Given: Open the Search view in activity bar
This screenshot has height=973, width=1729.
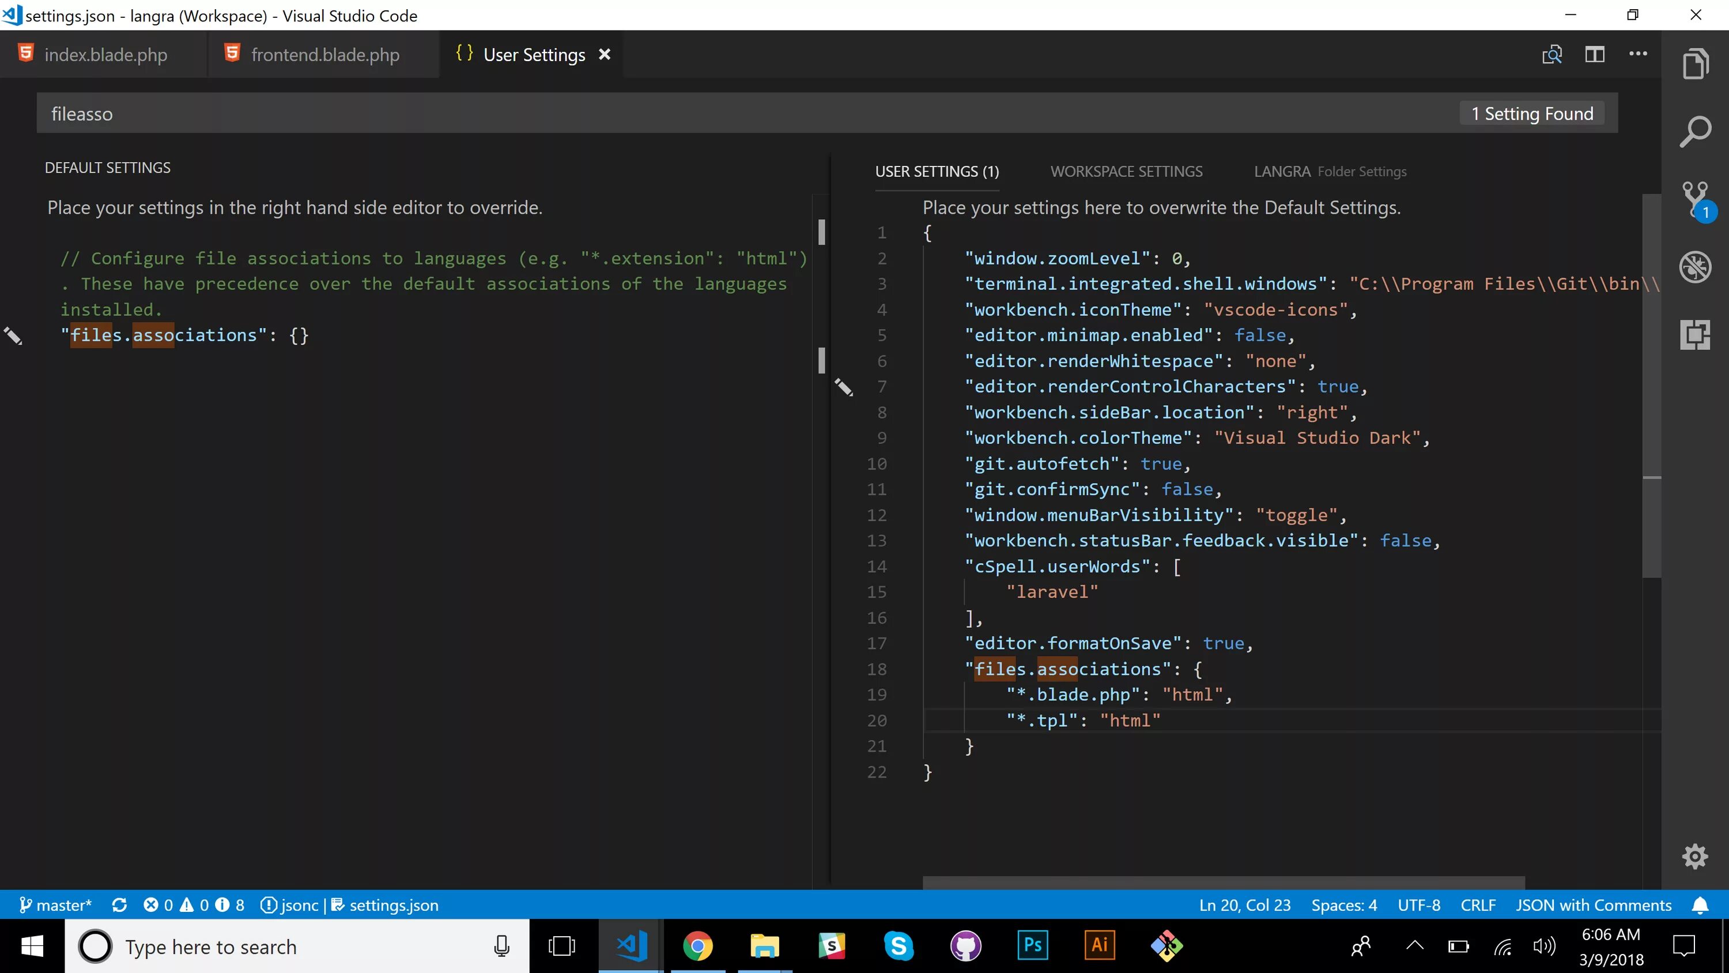Looking at the screenshot, I should (x=1696, y=131).
